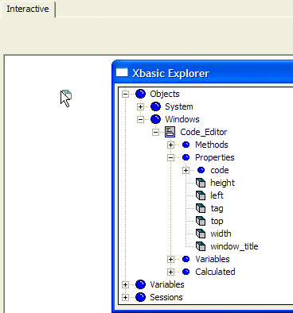Collapse the Objects root node
293x313 pixels.
pos(125,94)
